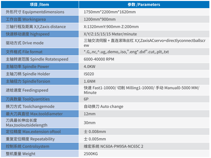Click the 项目 /Item column header
The height and width of the screenshot is (158, 211).
40,5
